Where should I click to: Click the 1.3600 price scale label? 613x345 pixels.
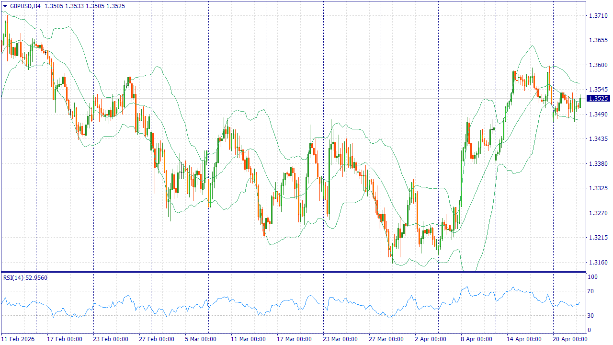tap(598, 65)
